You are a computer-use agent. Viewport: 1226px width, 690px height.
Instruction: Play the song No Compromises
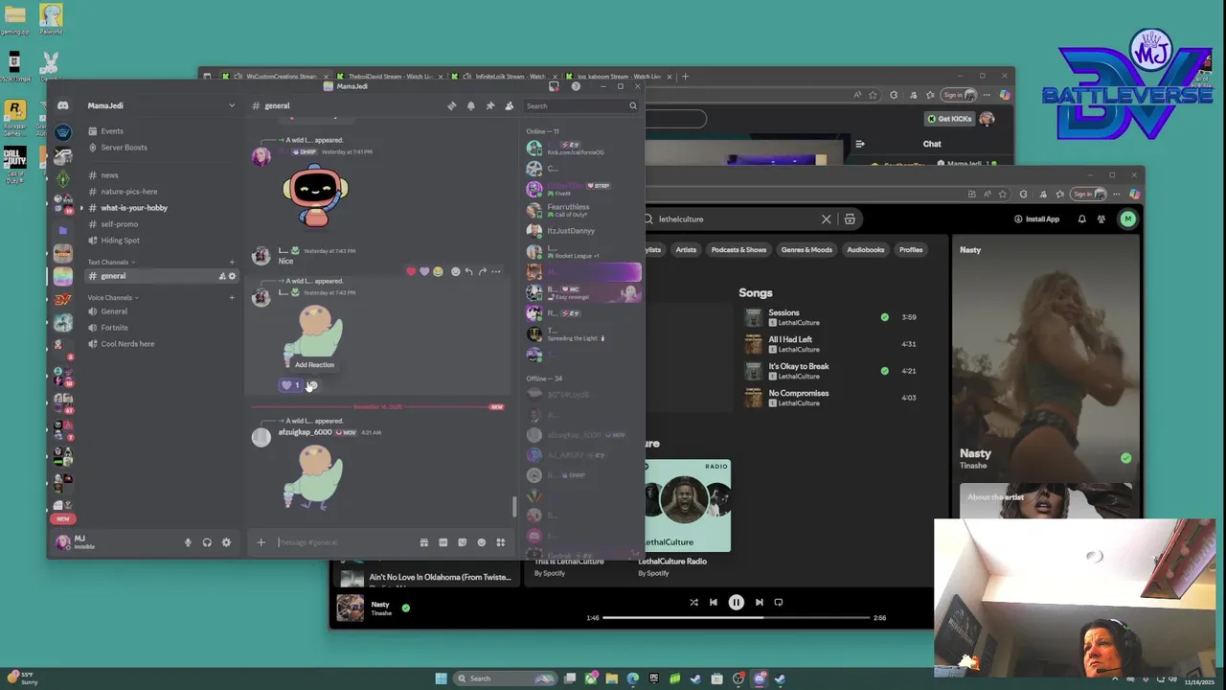click(x=831, y=398)
